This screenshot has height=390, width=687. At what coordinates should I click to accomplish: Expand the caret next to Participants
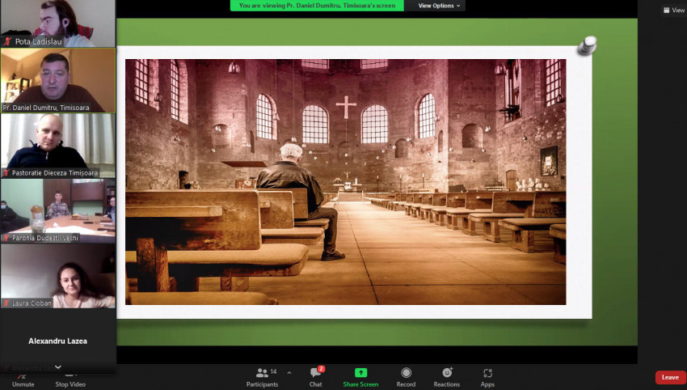click(289, 373)
